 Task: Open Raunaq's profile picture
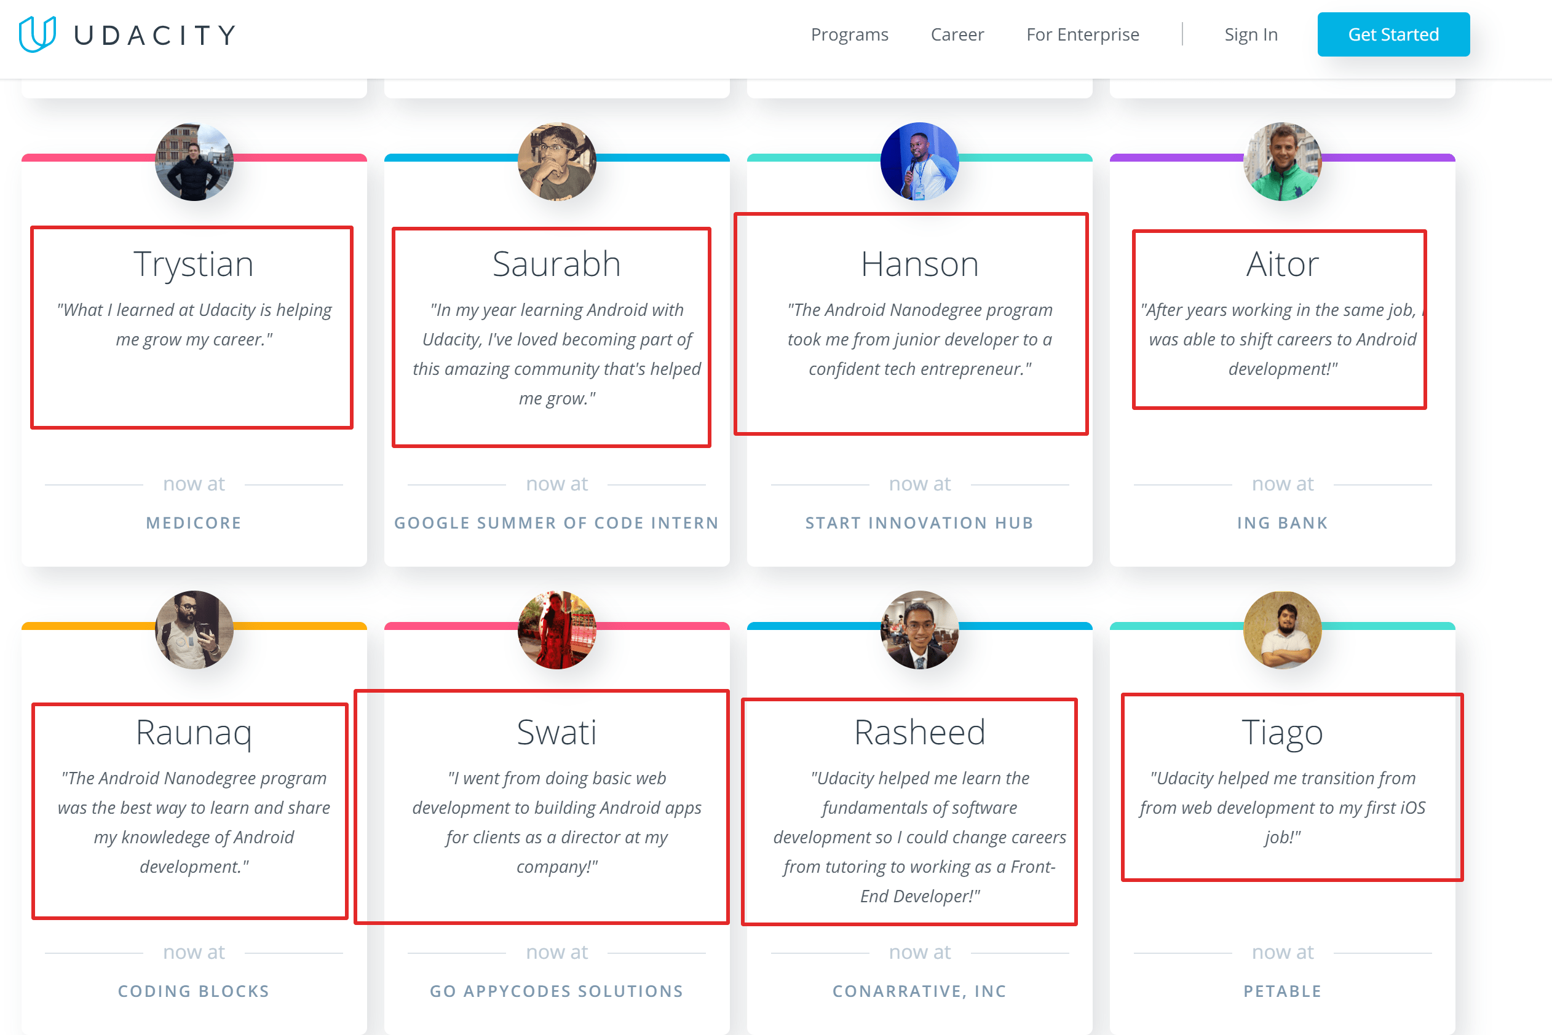tap(194, 630)
